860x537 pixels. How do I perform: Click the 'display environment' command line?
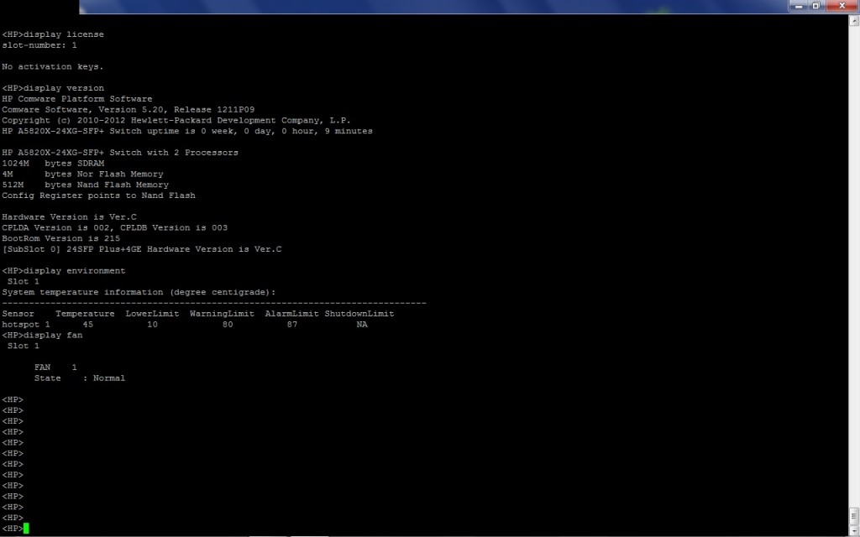64,271
